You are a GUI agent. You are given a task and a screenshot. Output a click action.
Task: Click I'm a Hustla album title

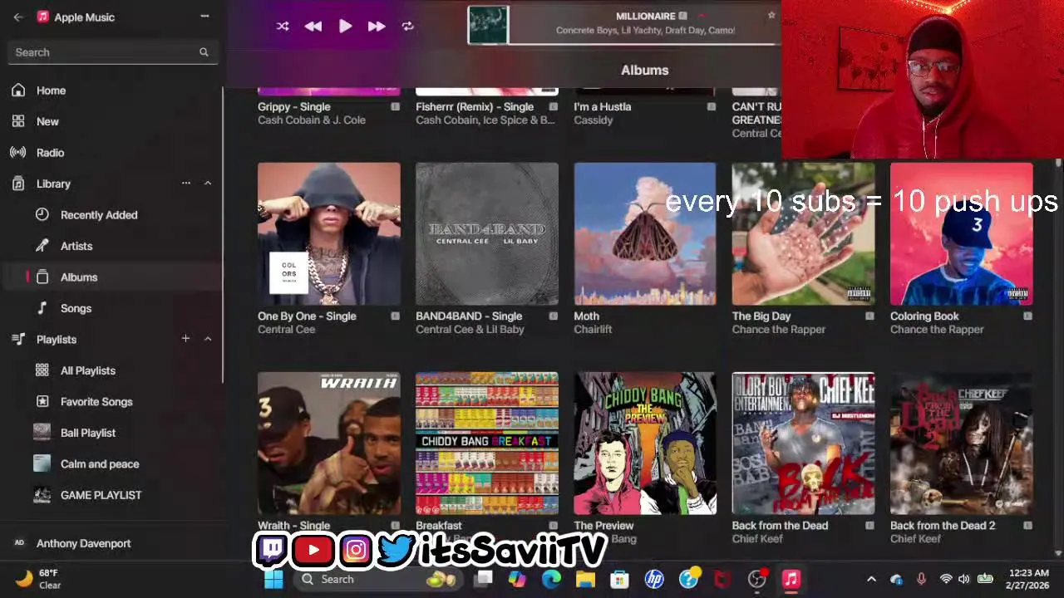tap(603, 107)
